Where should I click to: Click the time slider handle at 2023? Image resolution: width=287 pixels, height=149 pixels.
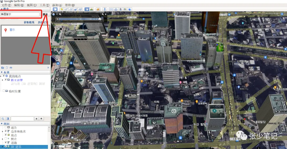[x=100, y=19]
